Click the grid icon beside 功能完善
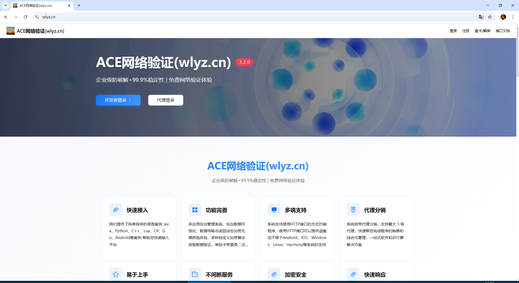The image size is (519, 283). 195,210
